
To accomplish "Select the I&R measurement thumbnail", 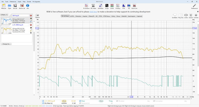I will [x=6, y=21].
